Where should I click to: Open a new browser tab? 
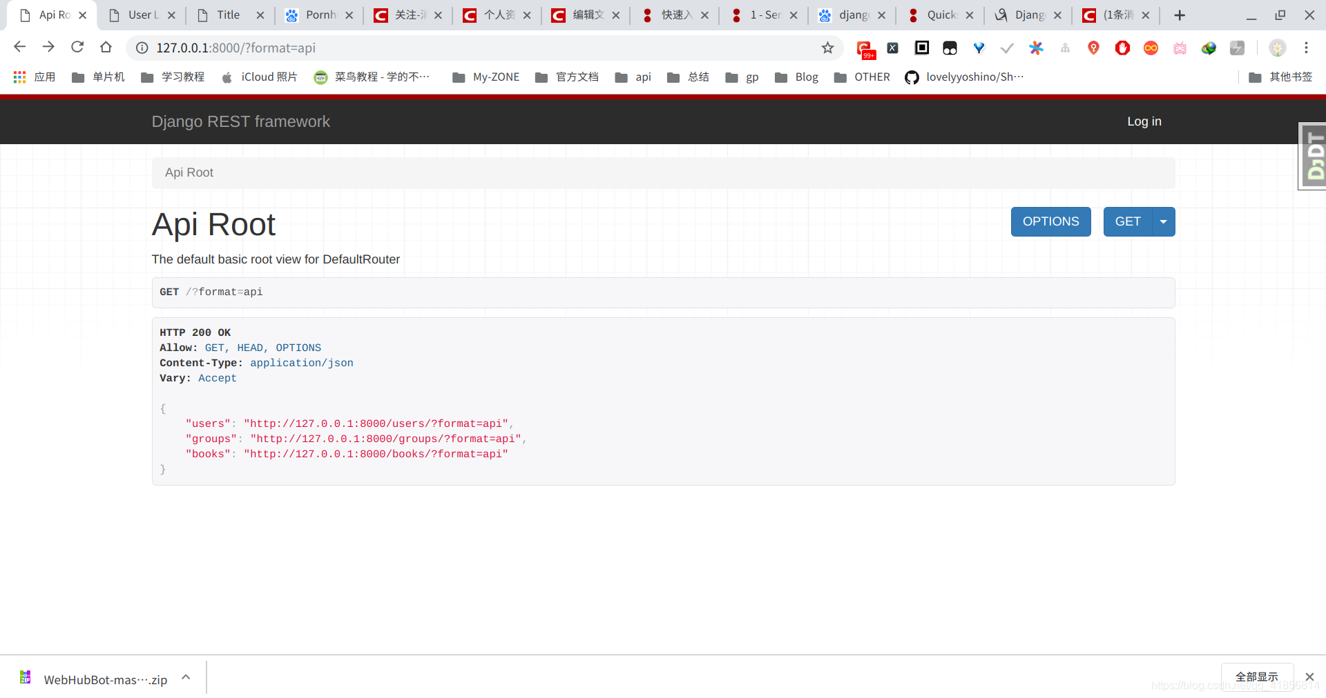[1180, 14]
